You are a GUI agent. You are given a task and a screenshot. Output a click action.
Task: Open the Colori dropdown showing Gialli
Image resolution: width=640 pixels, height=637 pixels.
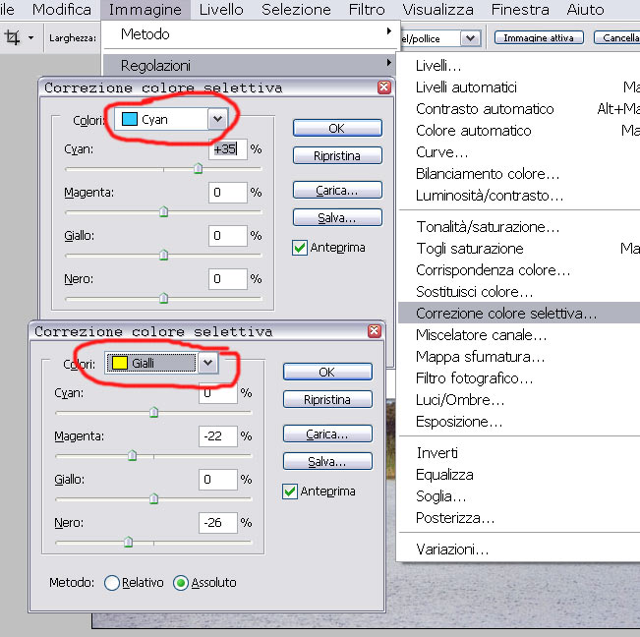pos(207,364)
